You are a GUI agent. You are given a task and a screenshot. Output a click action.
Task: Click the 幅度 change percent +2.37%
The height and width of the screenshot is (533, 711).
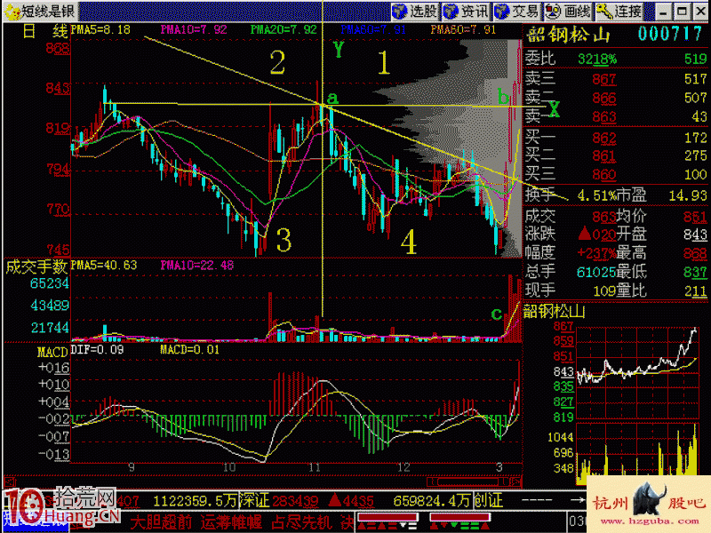click(596, 253)
